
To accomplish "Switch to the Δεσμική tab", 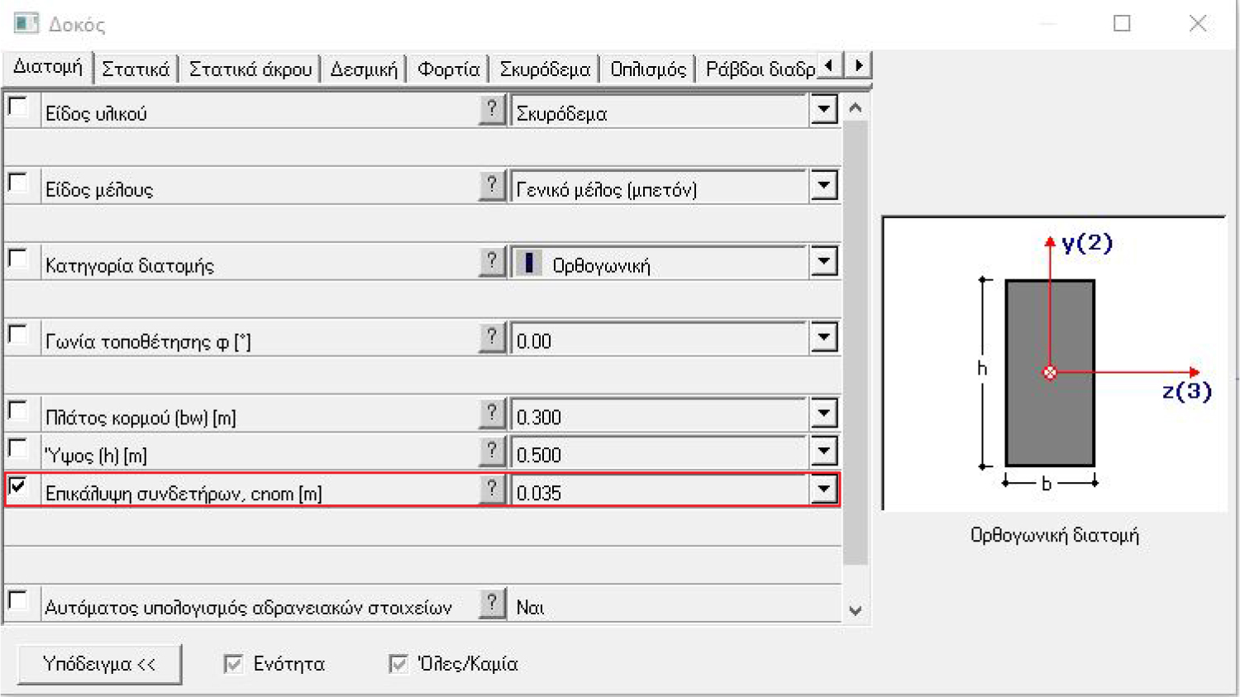I will 364,69.
